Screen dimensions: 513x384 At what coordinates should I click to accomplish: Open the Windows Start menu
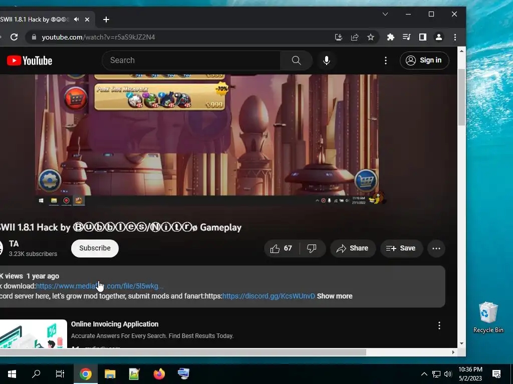12,374
